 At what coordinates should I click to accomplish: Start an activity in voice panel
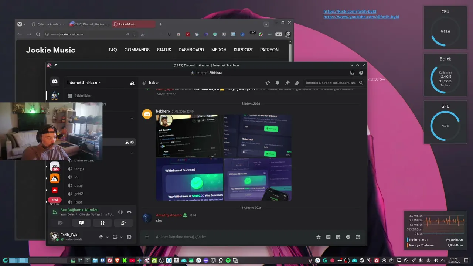point(102,223)
